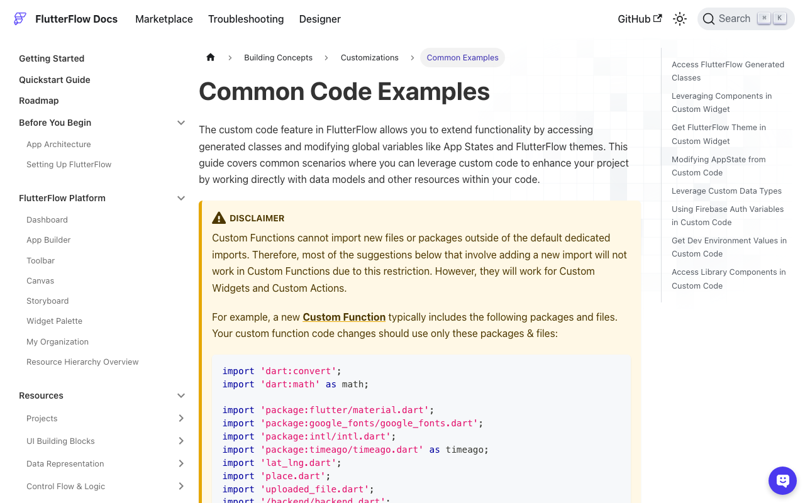The image size is (805, 503).
Task: Expand the Control Flow & Logic item
Action: click(181, 486)
